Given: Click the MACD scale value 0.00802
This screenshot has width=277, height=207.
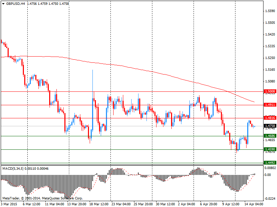Looking at the screenshot, I should tap(270, 168).
